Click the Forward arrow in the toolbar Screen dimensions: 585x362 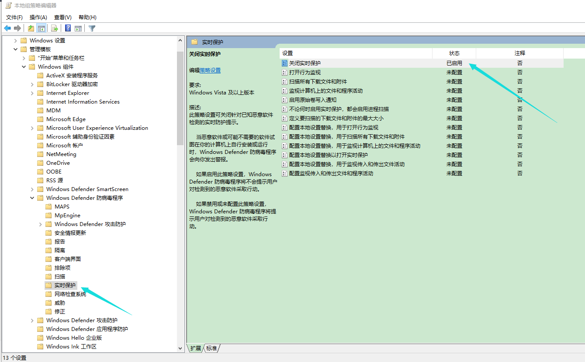pos(17,28)
